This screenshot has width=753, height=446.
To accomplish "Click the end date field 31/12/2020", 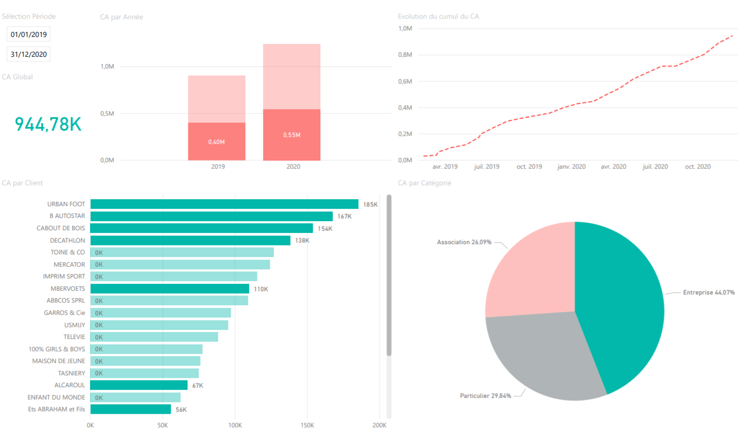I will (28, 54).
